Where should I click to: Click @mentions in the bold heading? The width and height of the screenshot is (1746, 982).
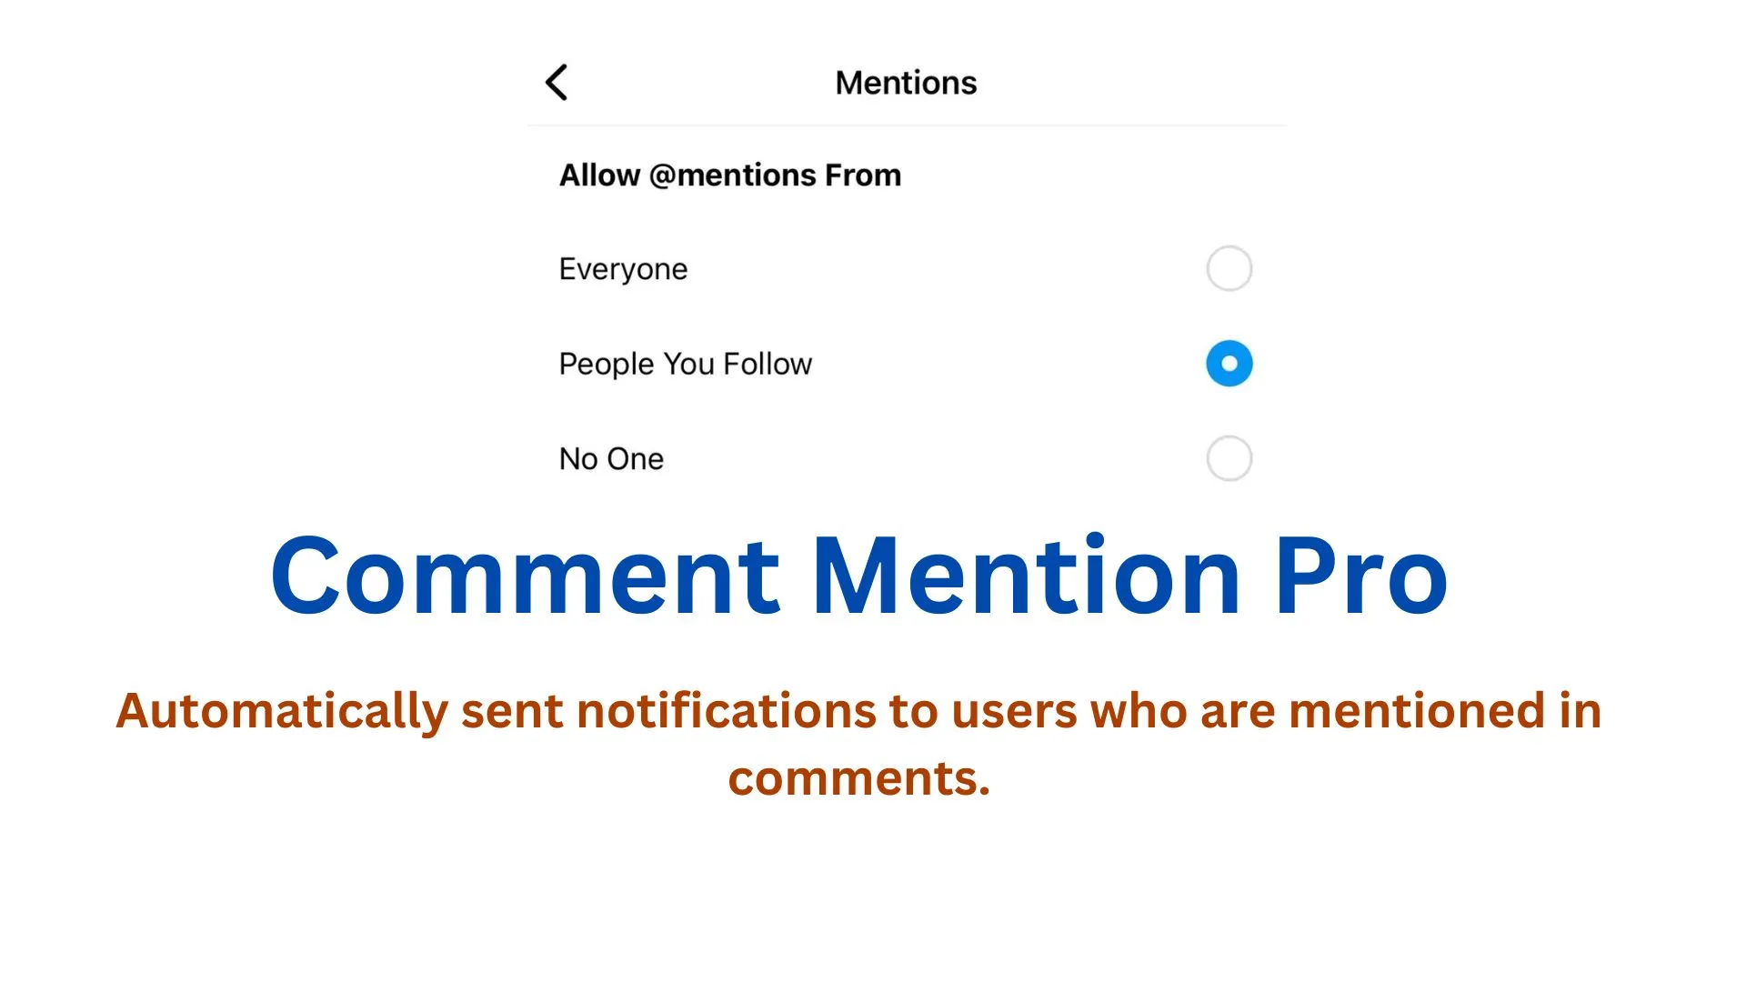732,175
